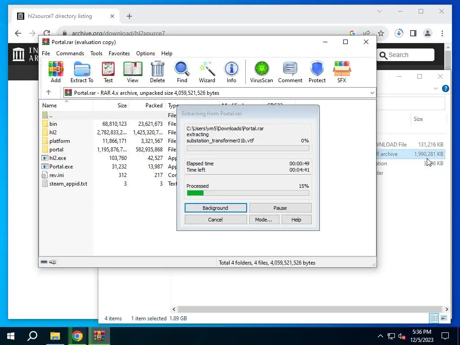The image size is (460, 345).
Task: Open the Favorites menu
Action: point(119,53)
